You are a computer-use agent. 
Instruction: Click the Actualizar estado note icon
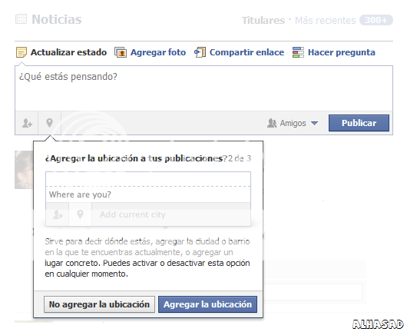click(x=22, y=52)
